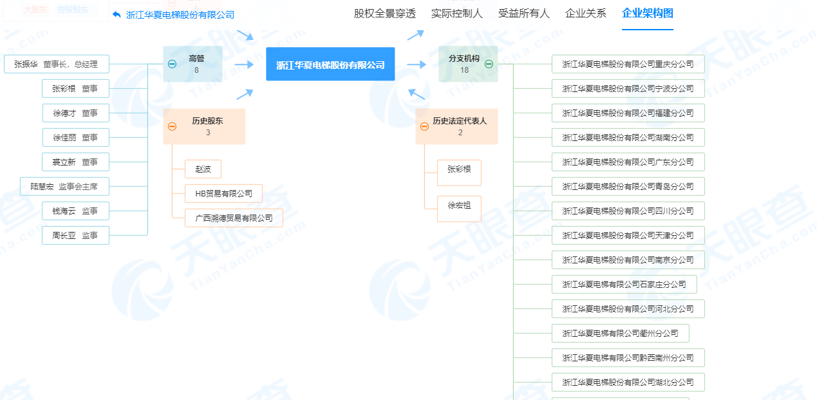
Task: Click the HB贸易有限公司 shareholder node
Action: [x=223, y=194]
